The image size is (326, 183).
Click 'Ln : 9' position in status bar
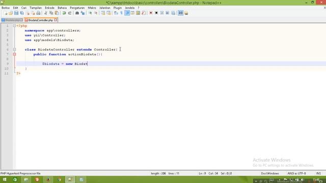coord(202,173)
